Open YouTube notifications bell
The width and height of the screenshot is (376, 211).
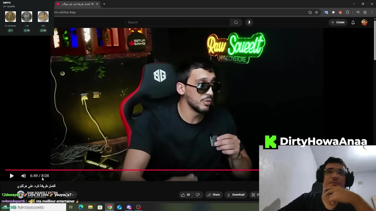353,22
